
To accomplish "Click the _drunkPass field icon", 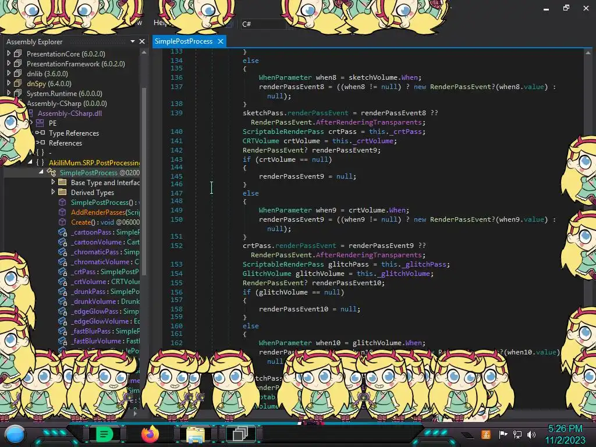I will pyautogui.click(x=63, y=291).
